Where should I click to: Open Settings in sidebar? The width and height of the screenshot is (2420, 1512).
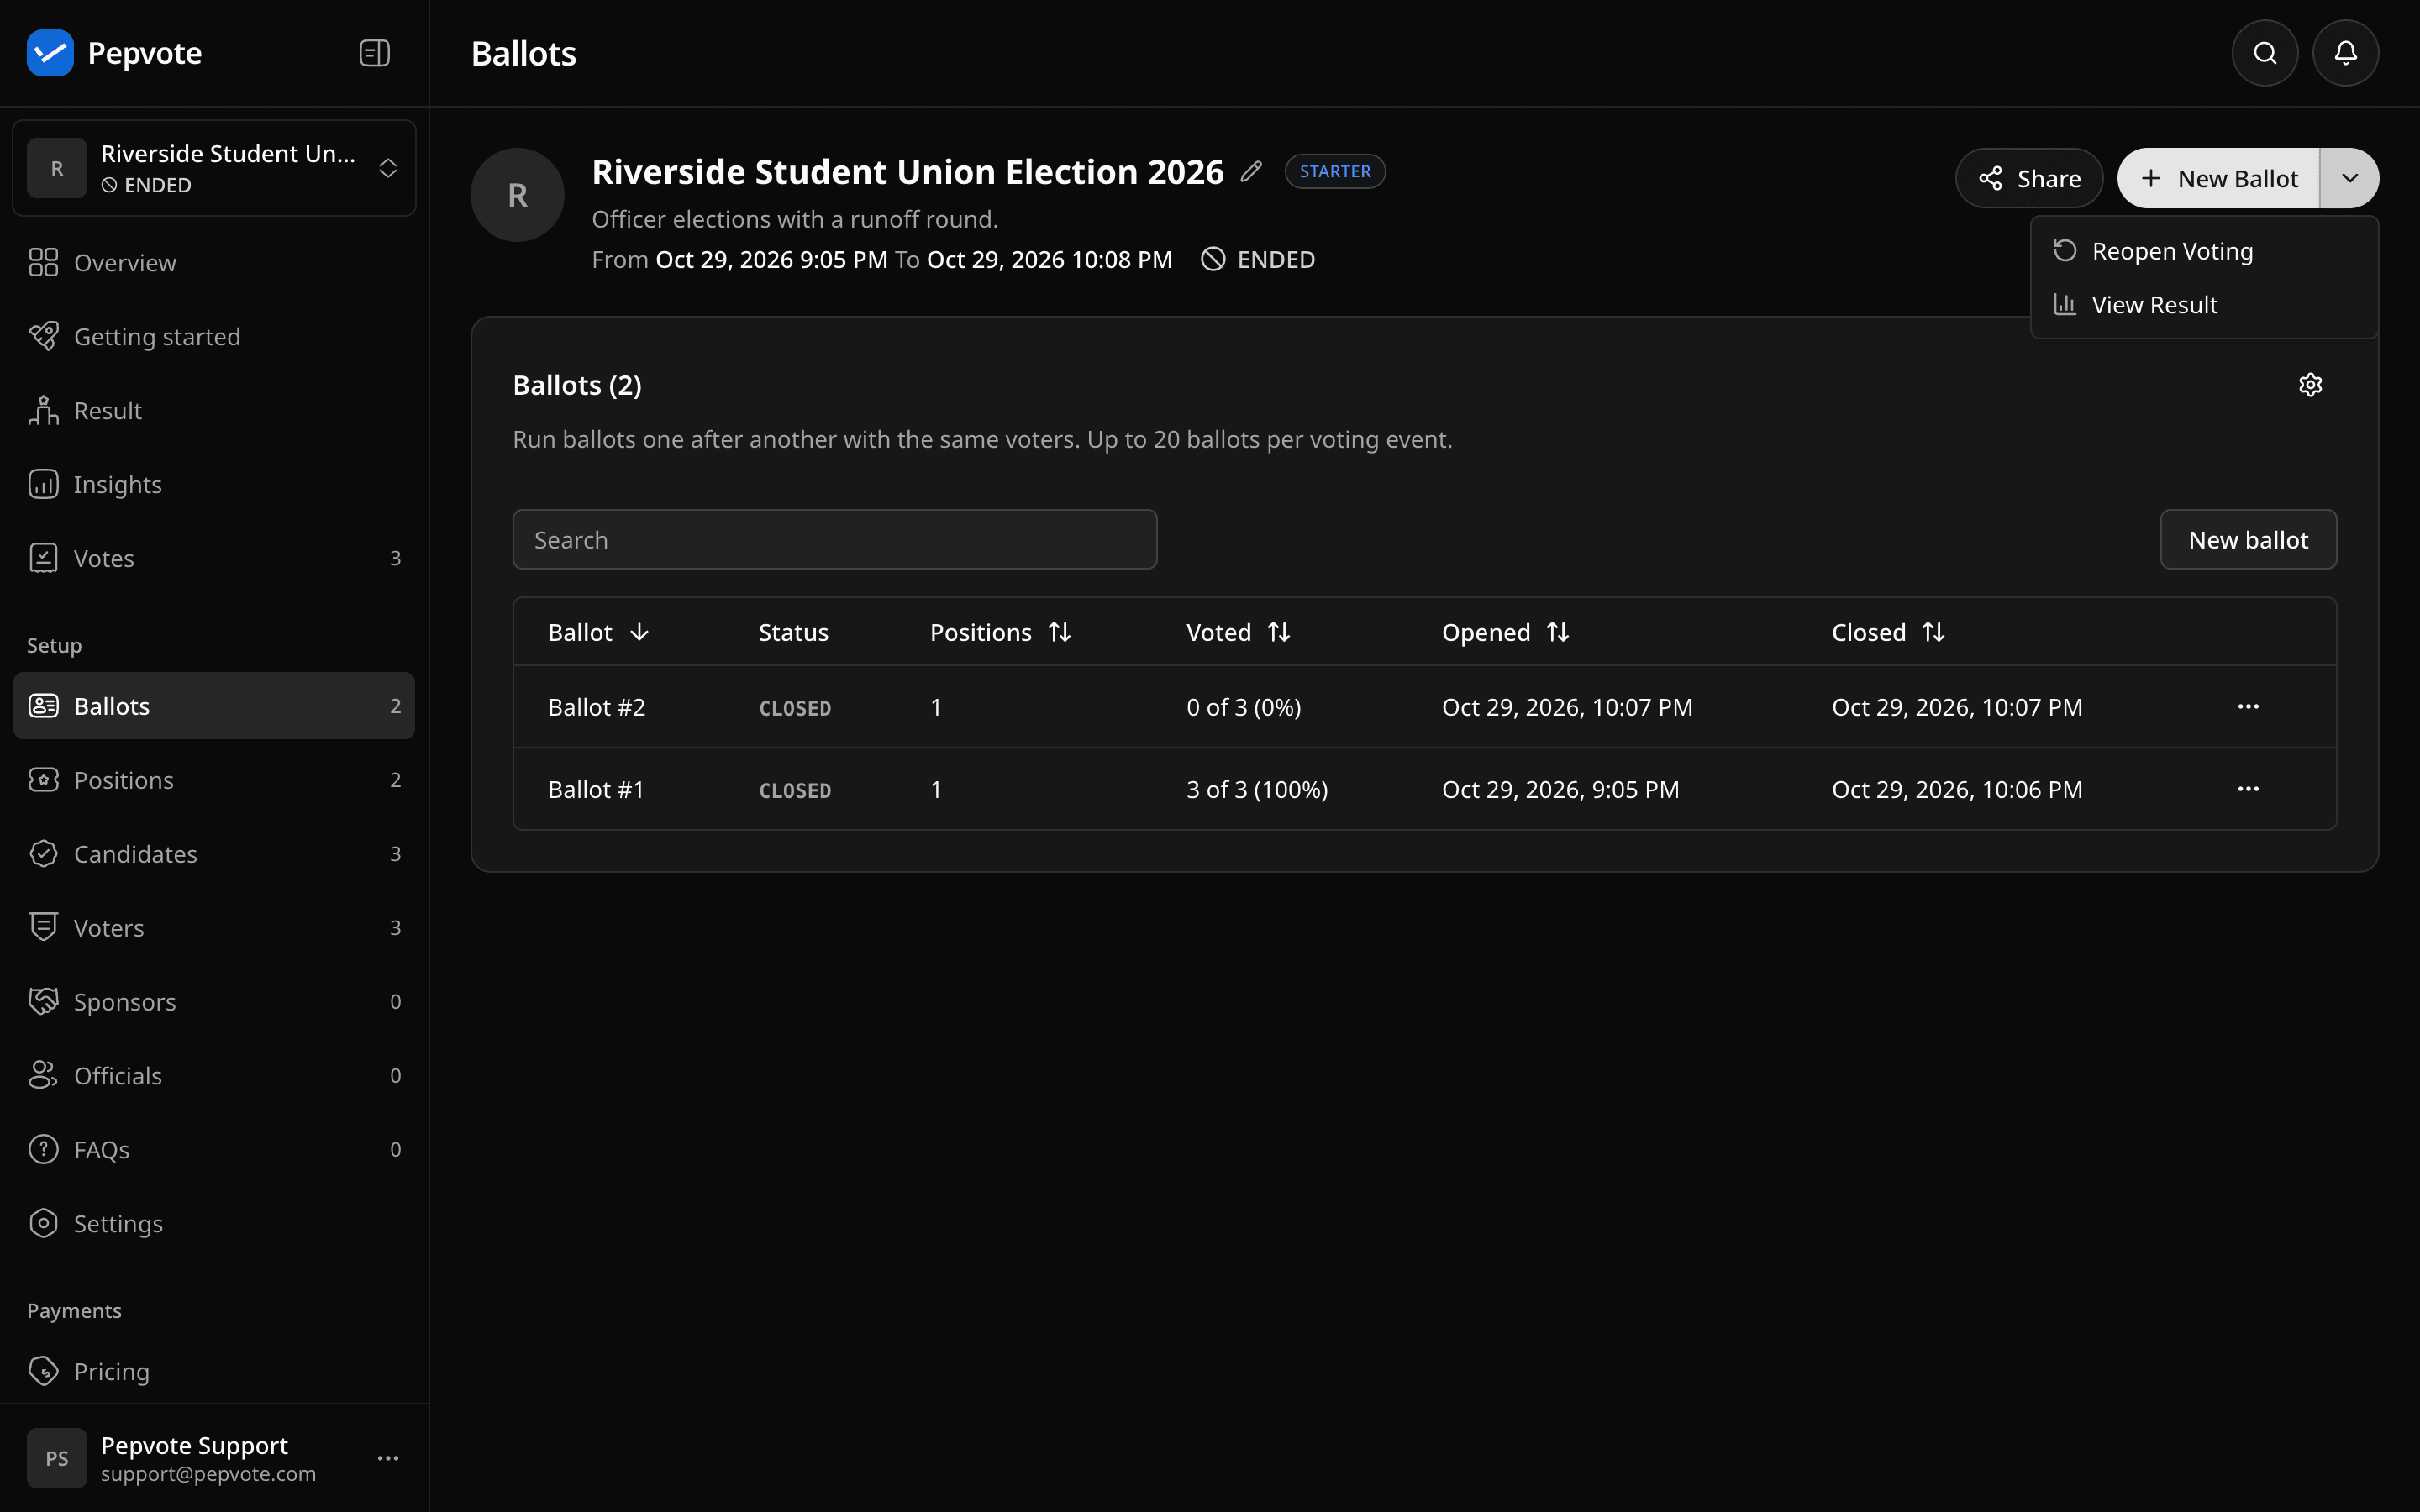[x=214, y=1224]
